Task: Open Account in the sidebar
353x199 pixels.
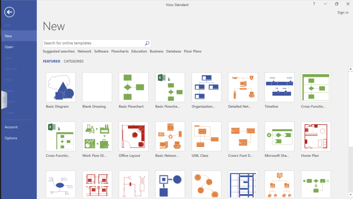Action: pos(11,127)
